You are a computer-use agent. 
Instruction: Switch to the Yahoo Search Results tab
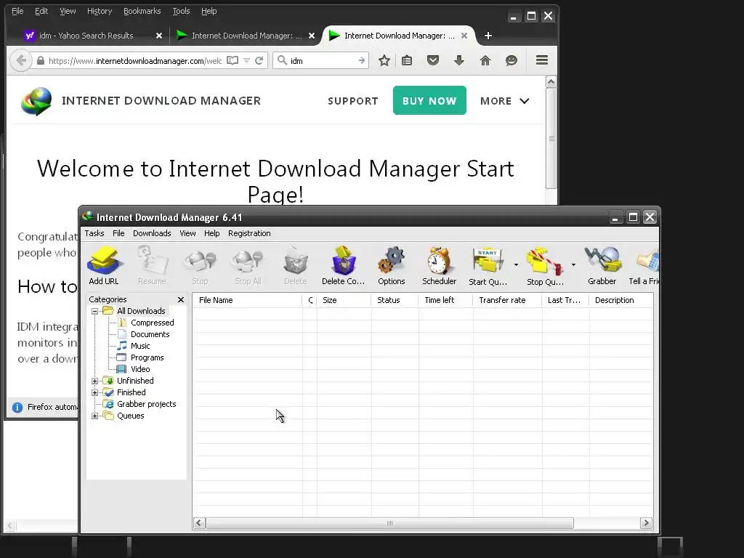tap(86, 36)
